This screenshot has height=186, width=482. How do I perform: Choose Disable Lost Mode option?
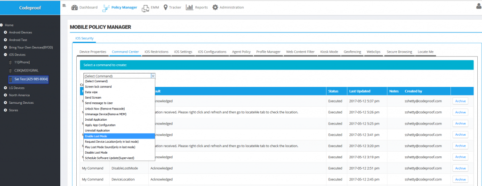pyautogui.click(x=119, y=153)
